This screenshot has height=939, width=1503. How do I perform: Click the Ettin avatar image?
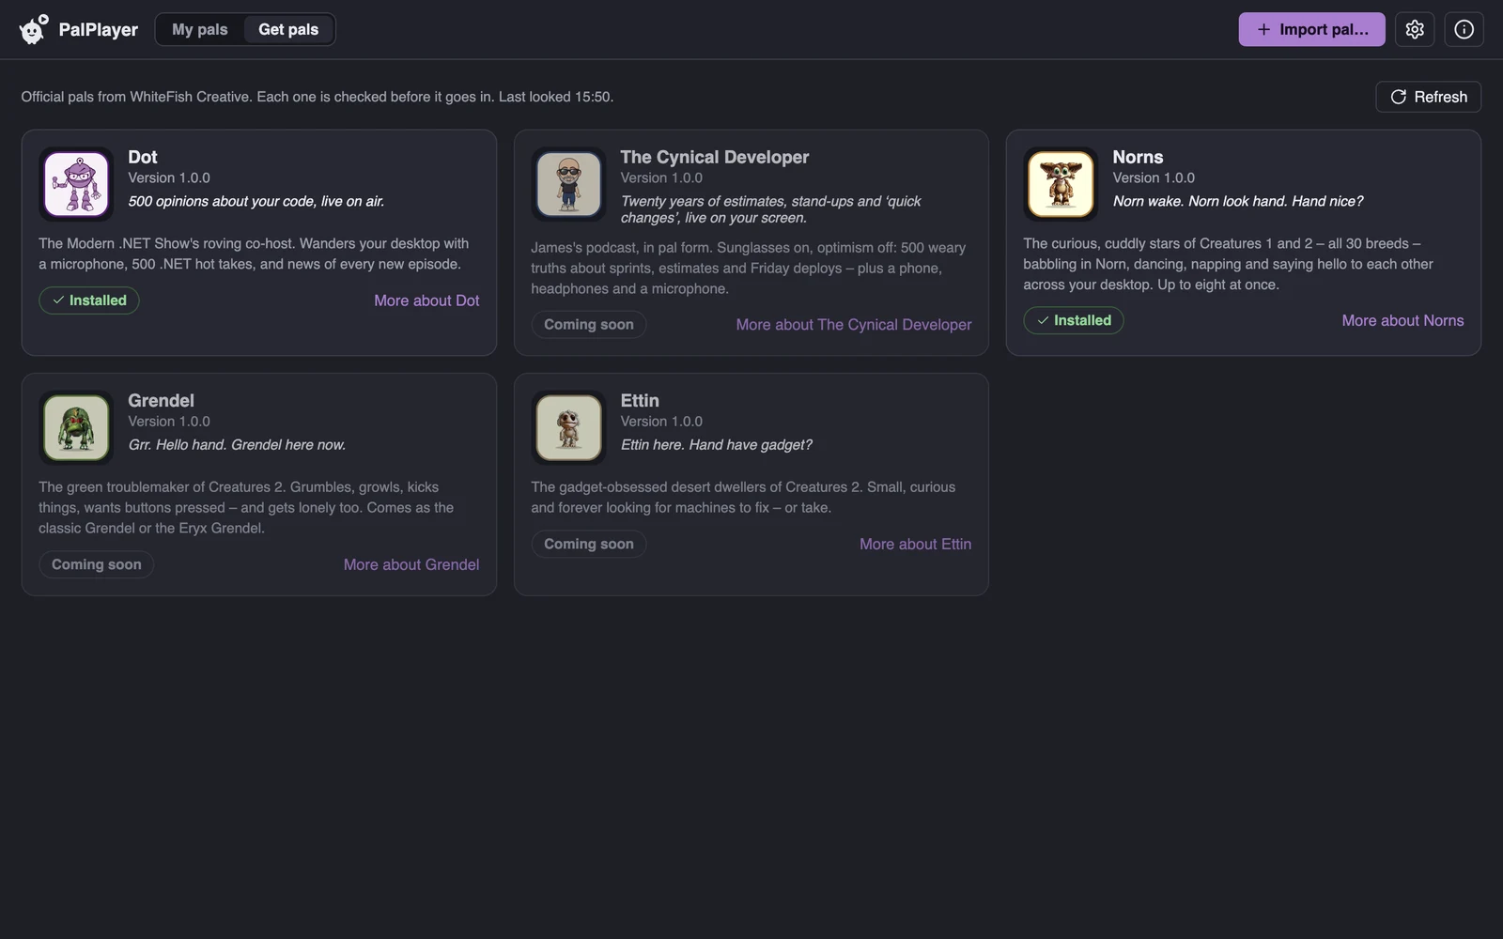click(568, 427)
